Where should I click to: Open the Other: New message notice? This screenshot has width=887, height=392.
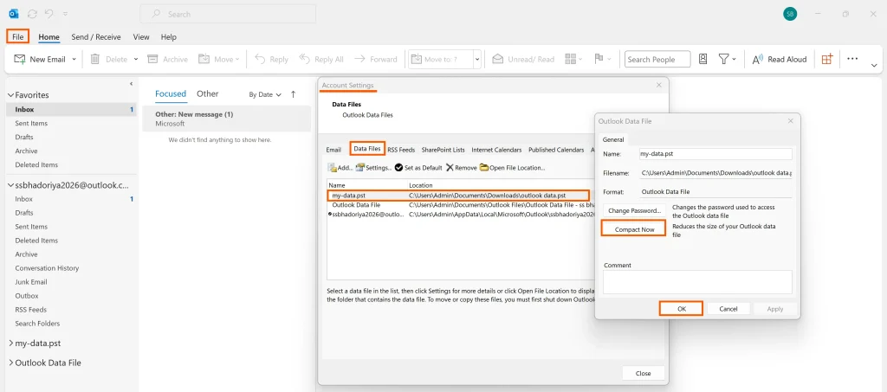tap(226, 119)
